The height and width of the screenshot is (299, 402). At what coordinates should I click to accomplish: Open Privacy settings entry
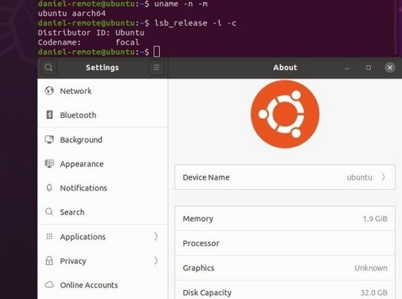pos(103,260)
